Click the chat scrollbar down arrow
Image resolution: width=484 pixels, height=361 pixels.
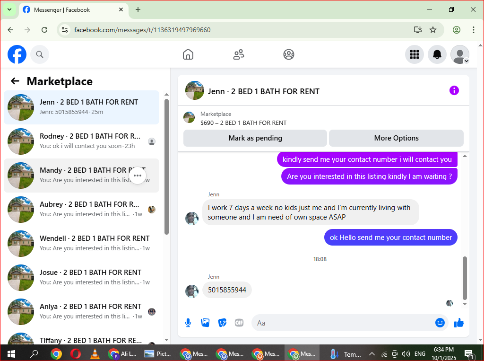(x=465, y=304)
